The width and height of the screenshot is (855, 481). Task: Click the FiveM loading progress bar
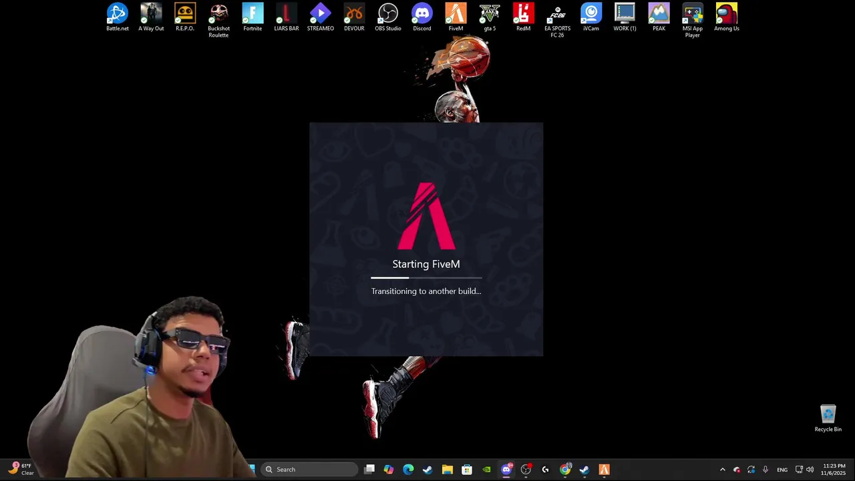(x=426, y=277)
